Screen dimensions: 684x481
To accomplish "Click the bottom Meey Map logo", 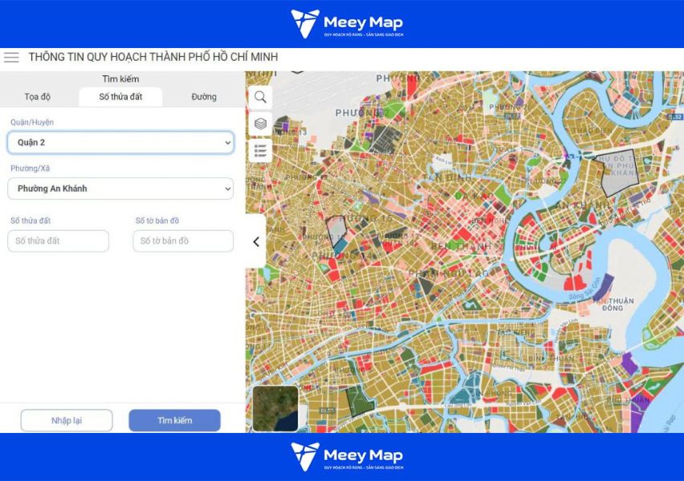I will click(348, 457).
